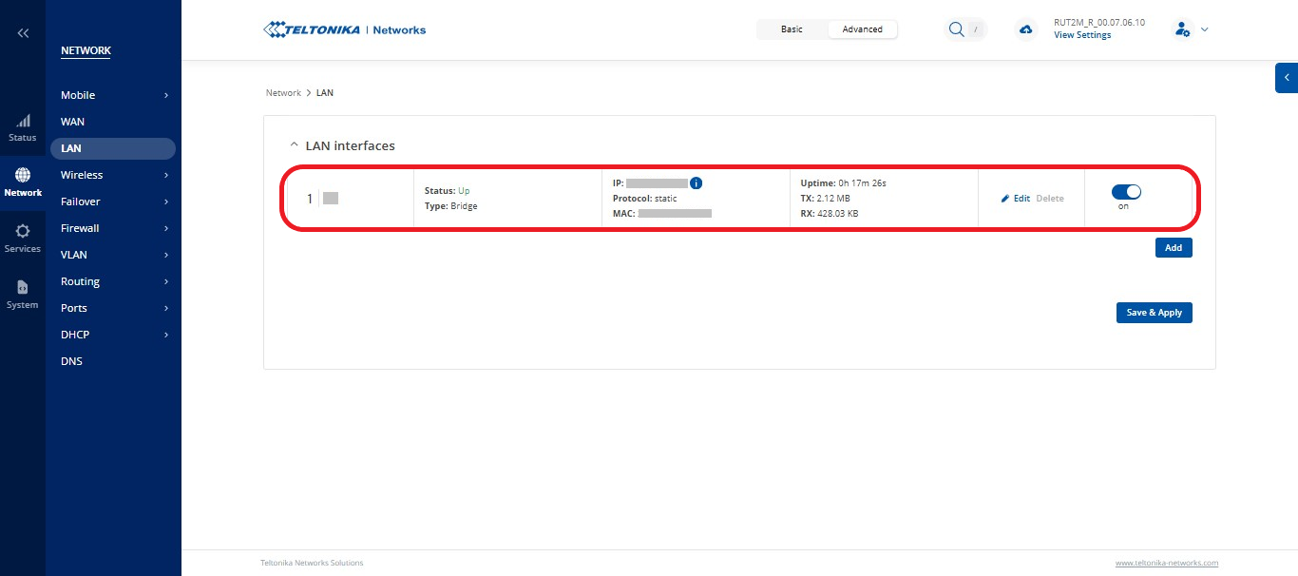Open the user account settings icon
Viewport: 1298px width, 576px height.
point(1182,29)
